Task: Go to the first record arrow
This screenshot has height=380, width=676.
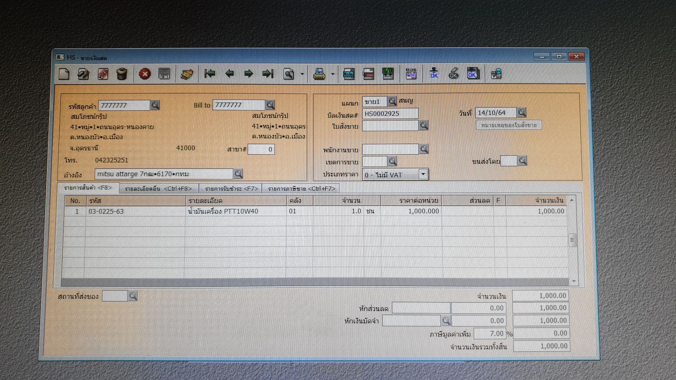Action: pos(210,74)
